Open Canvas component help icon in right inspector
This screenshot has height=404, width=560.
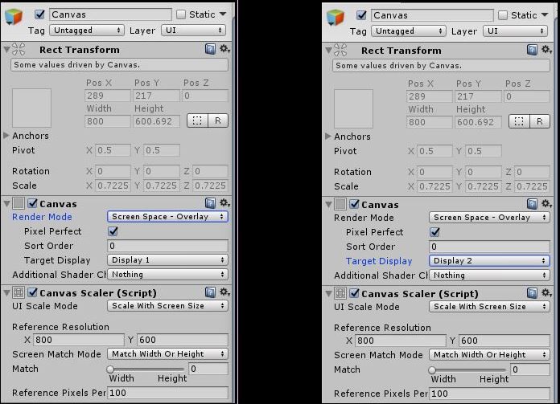click(532, 204)
